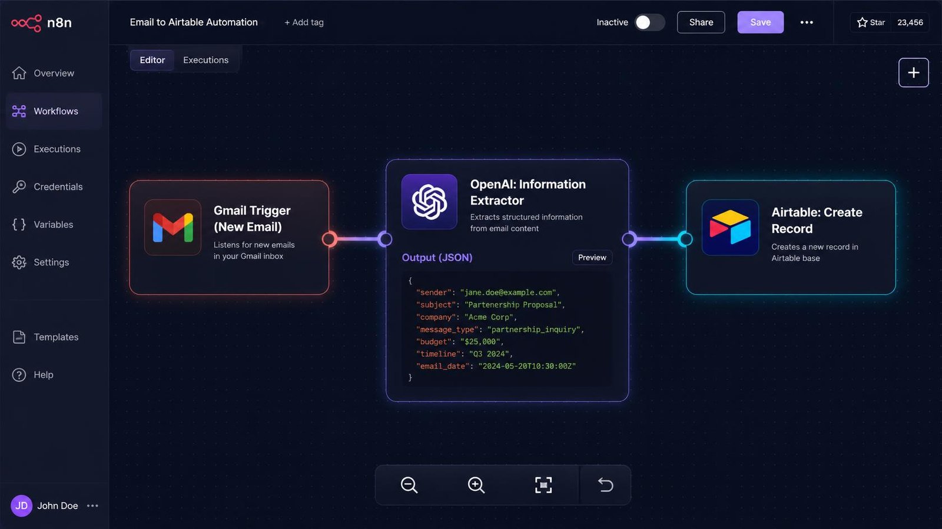Zoom out of the canvas
Image resolution: width=942 pixels, height=529 pixels.
409,485
